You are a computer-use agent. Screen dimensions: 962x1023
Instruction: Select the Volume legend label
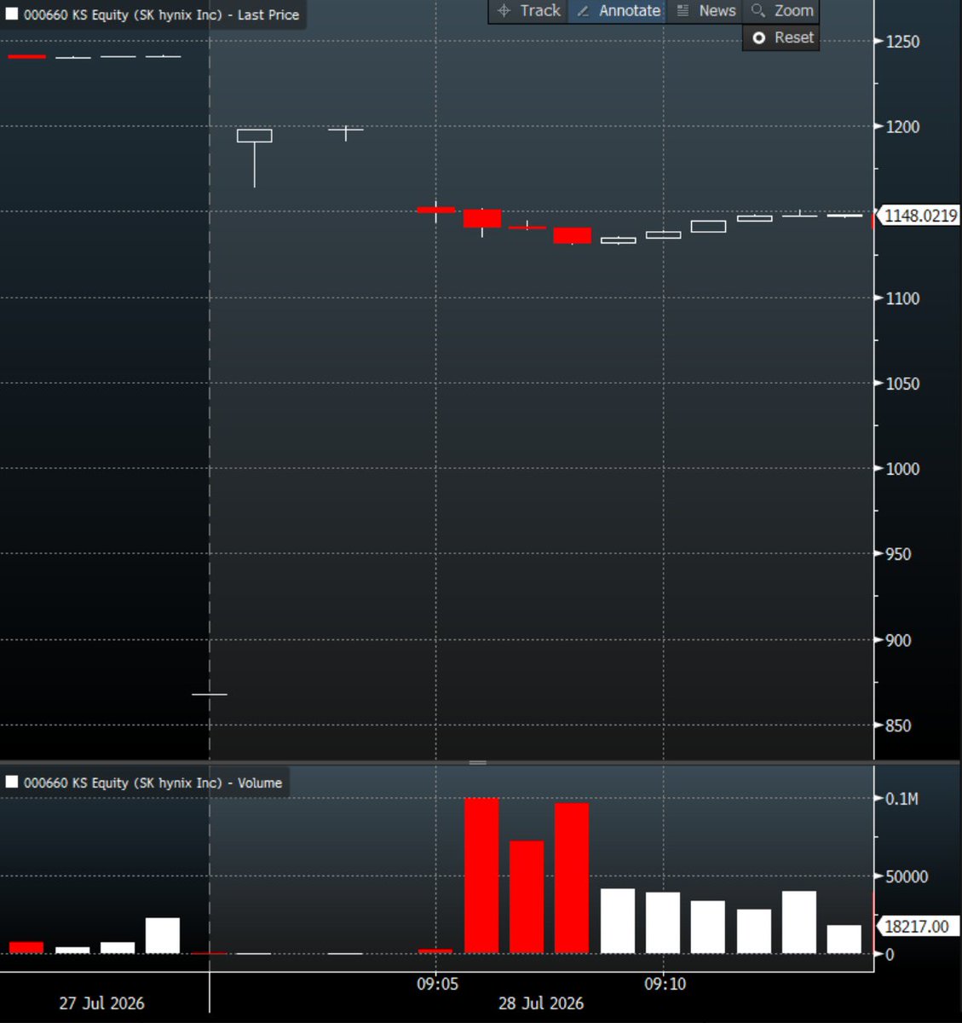click(153, 783)
